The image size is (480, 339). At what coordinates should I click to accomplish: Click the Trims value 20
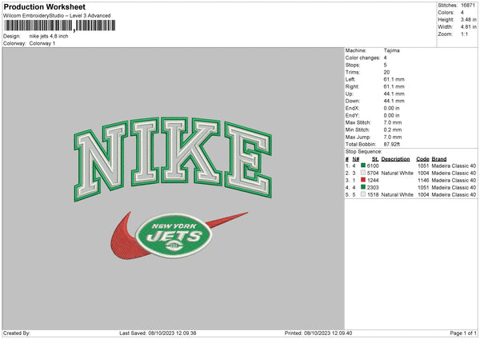[386, 72]
